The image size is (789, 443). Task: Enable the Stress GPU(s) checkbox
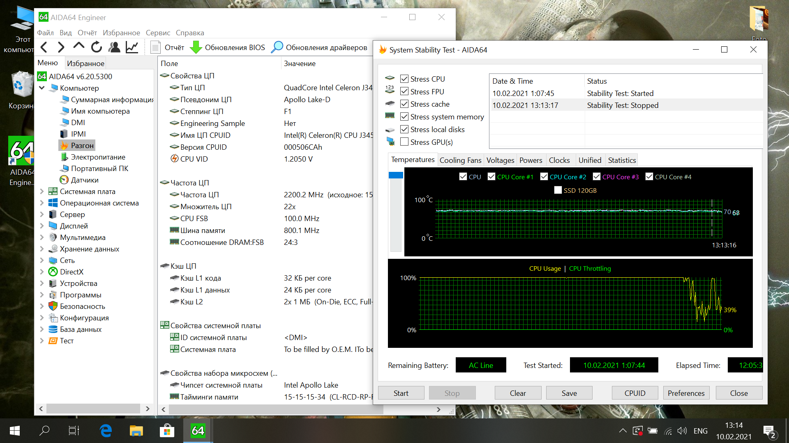404,142
